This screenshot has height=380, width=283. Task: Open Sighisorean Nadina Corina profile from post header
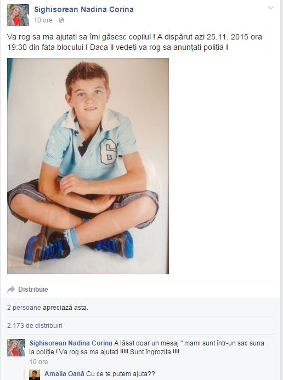click(83, 9)
